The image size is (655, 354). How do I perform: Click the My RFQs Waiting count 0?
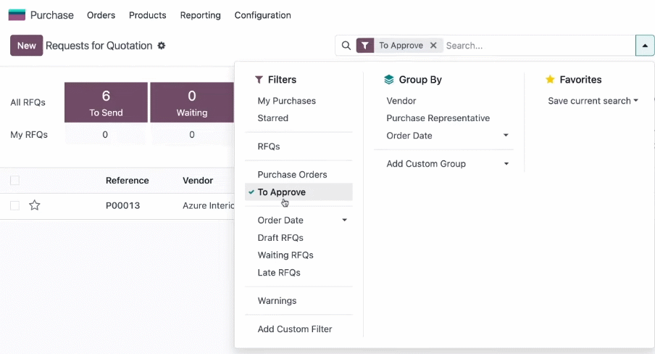[192, 135]
